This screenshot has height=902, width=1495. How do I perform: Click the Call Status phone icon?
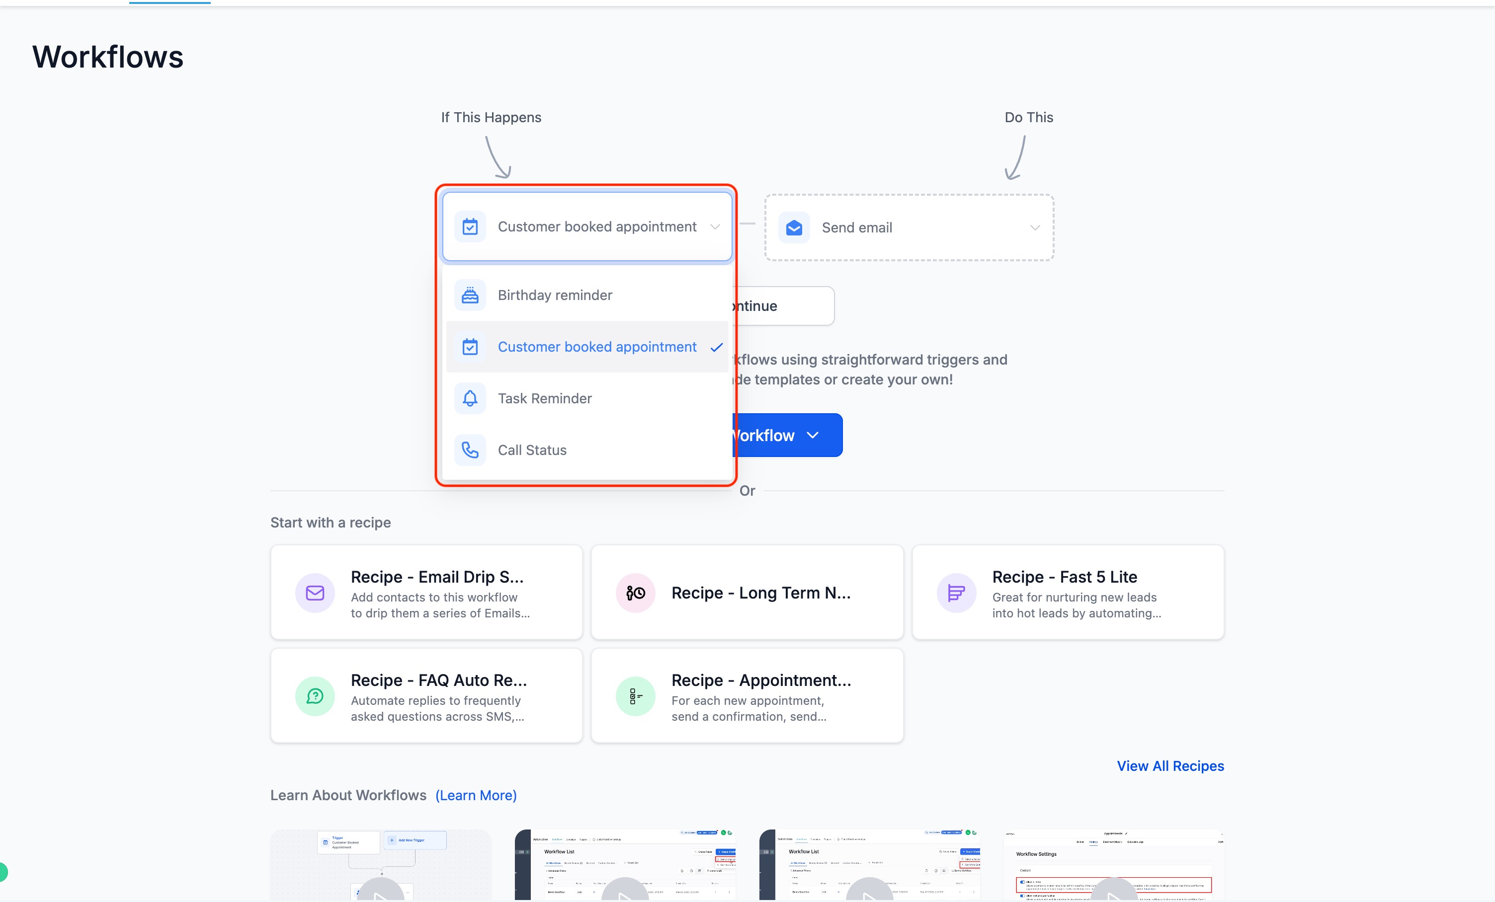[470, 450]
